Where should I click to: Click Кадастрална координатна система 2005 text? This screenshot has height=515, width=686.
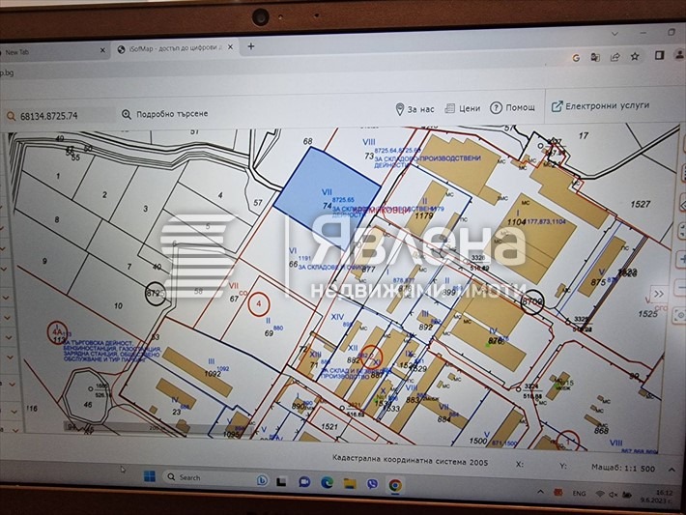click(x=410, y=460)
